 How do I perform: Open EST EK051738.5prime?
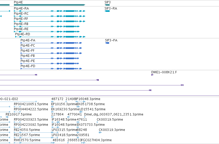click(x=91, y=104)
